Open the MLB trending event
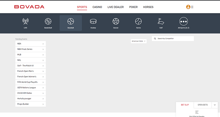 31,55
